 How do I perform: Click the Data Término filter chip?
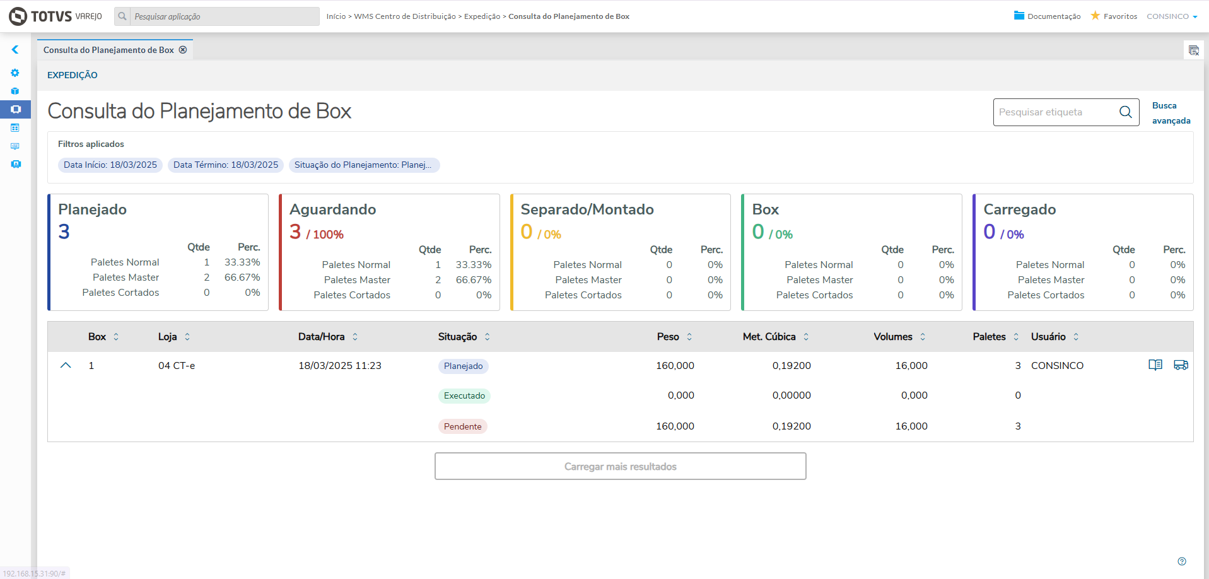click(226, 165)
